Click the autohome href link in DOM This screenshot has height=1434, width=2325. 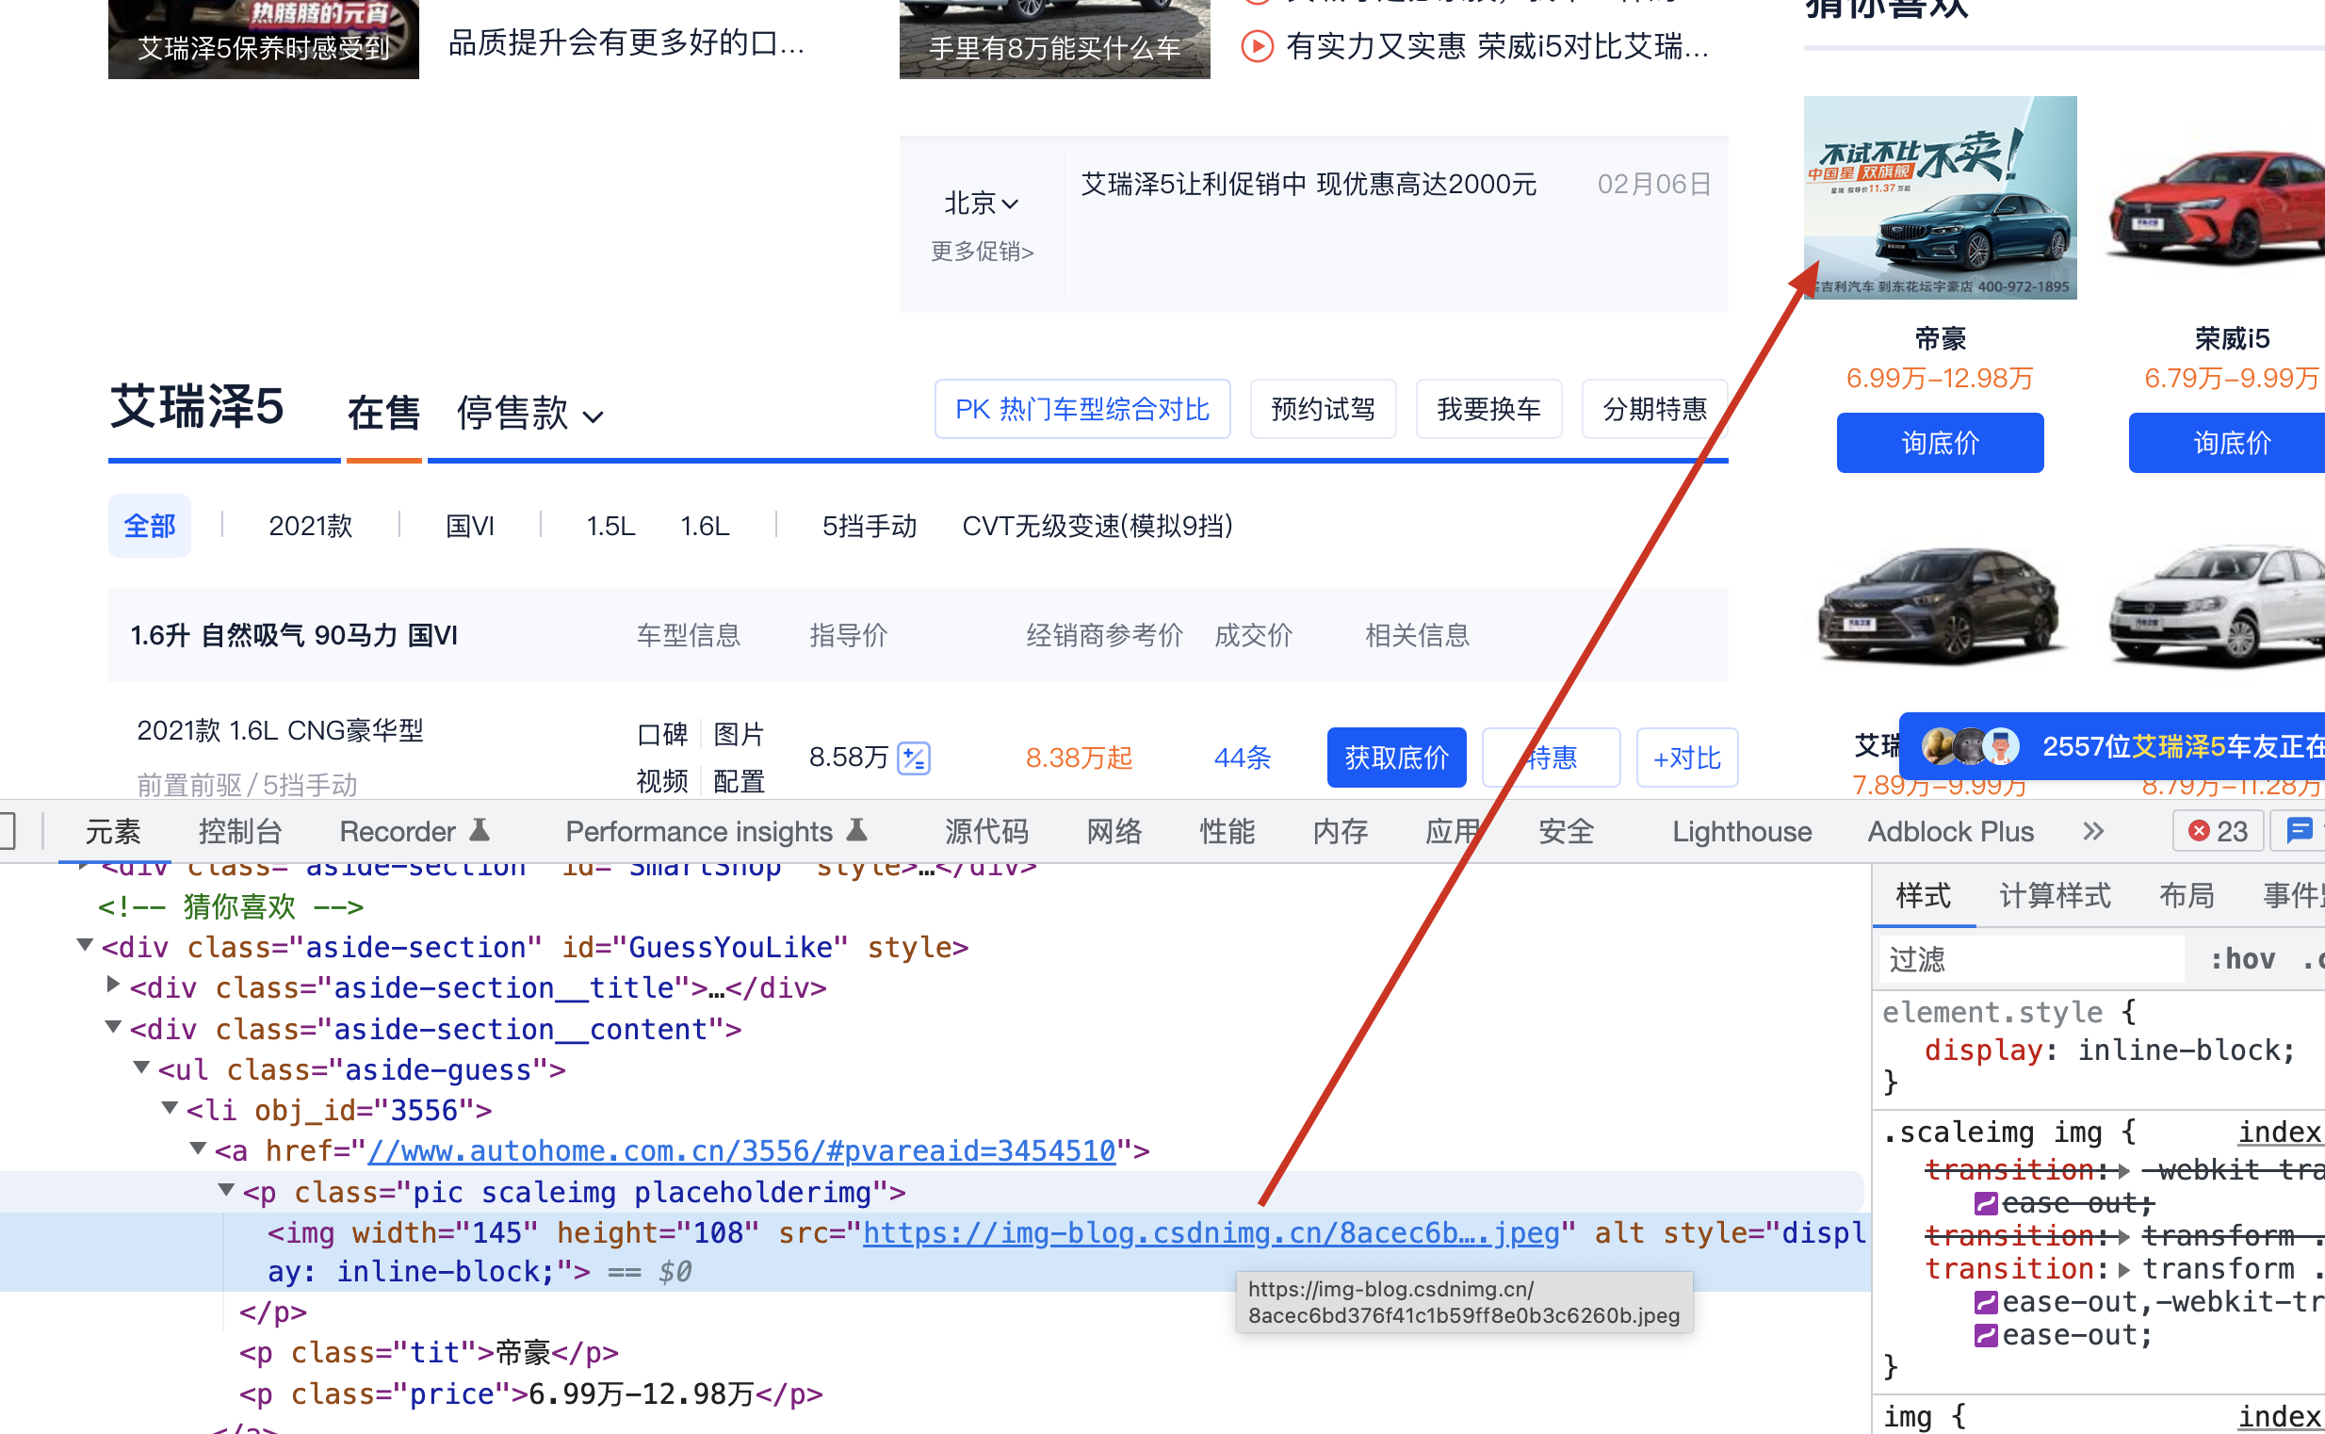click(740, 1150)
